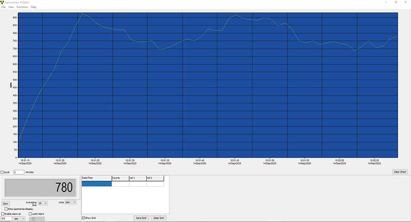Check the Latch Alarm option
The height and width of the screenshot is (222, 411).
[x=30, y=213]
